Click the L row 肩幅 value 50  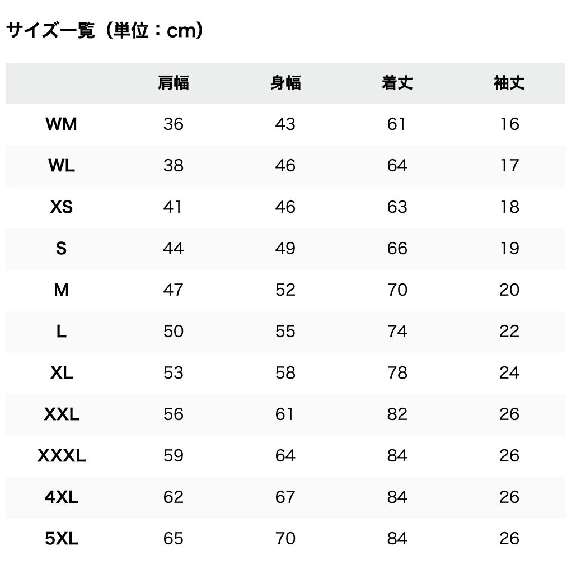(174, 332)
